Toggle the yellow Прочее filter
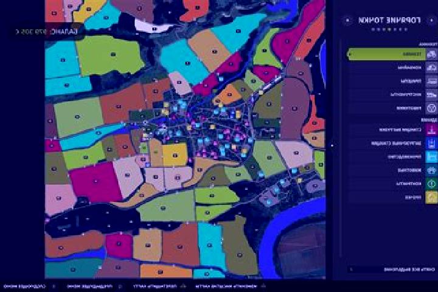 (431, 197)
